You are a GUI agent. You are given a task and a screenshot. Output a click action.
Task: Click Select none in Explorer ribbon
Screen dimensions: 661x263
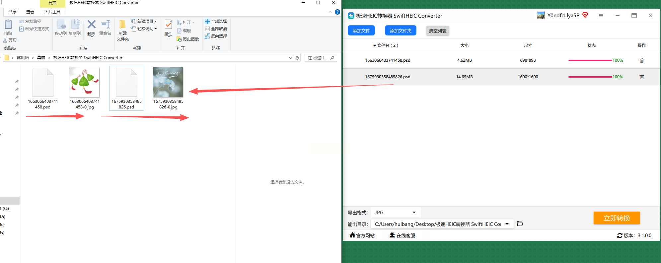[x=216, y=29]
